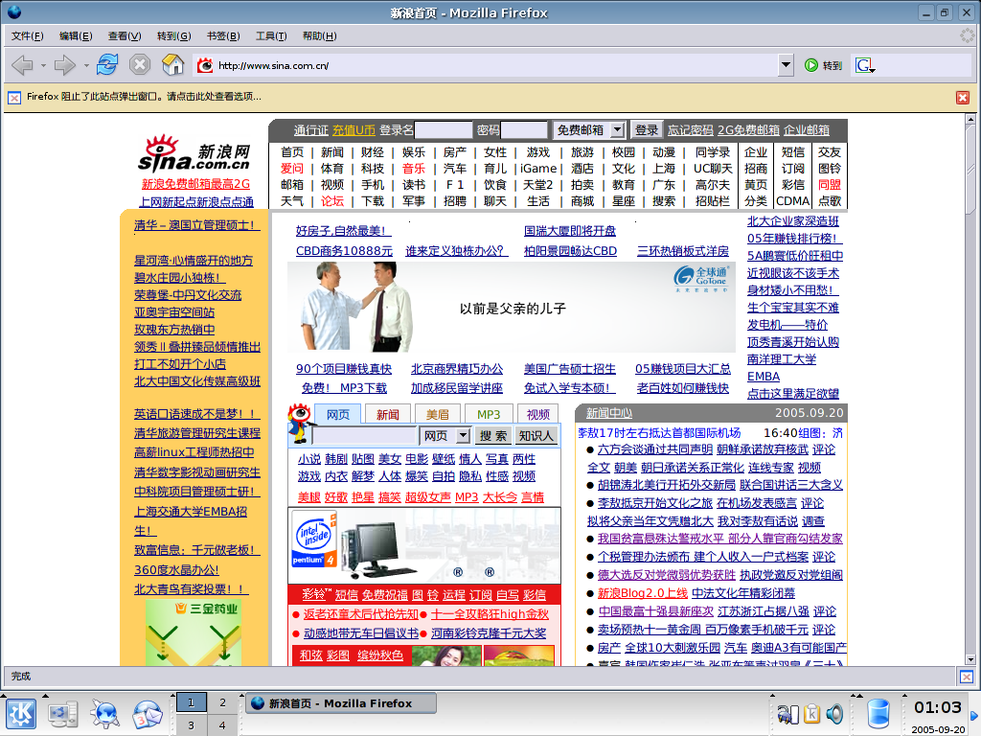981x736 pixels.
Task: Click the 登录 login button
Action: (x=647, y=129)
